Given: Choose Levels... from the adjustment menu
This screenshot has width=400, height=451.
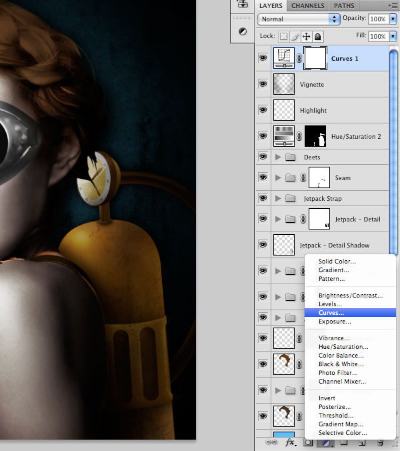Looking at the screenshot, I should click(350, 304).
